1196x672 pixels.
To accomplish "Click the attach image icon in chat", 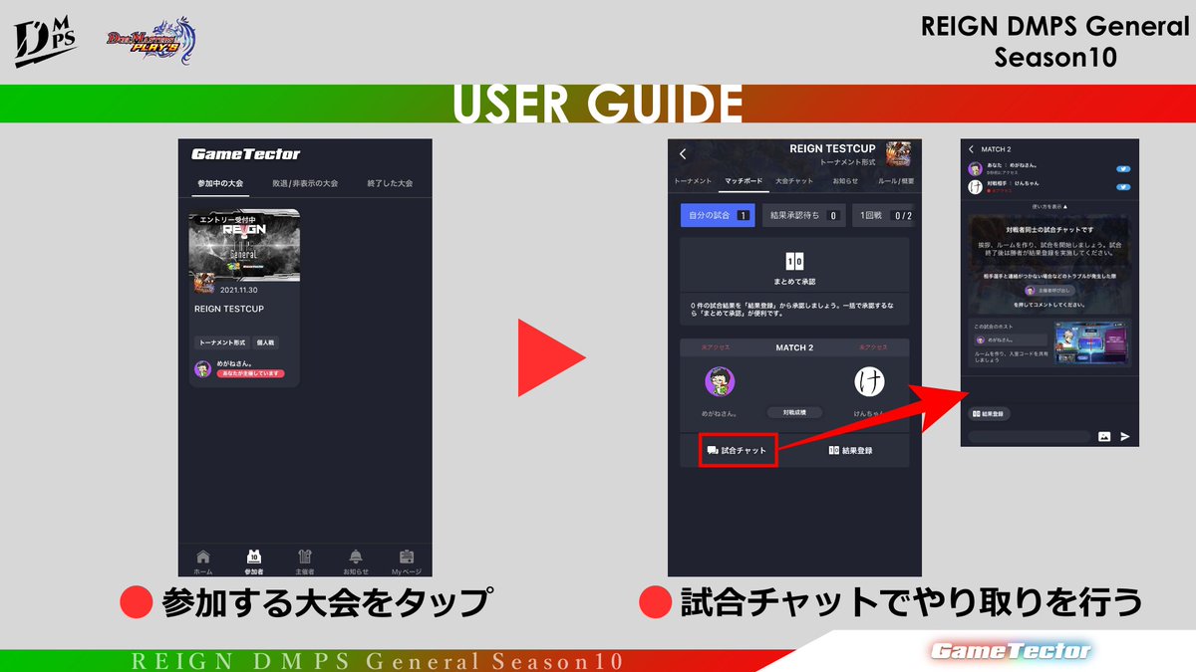I will tap(1104, 437).
